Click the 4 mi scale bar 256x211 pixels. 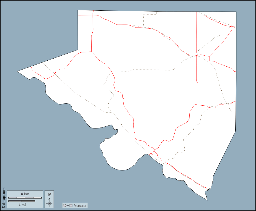point(22,201)
